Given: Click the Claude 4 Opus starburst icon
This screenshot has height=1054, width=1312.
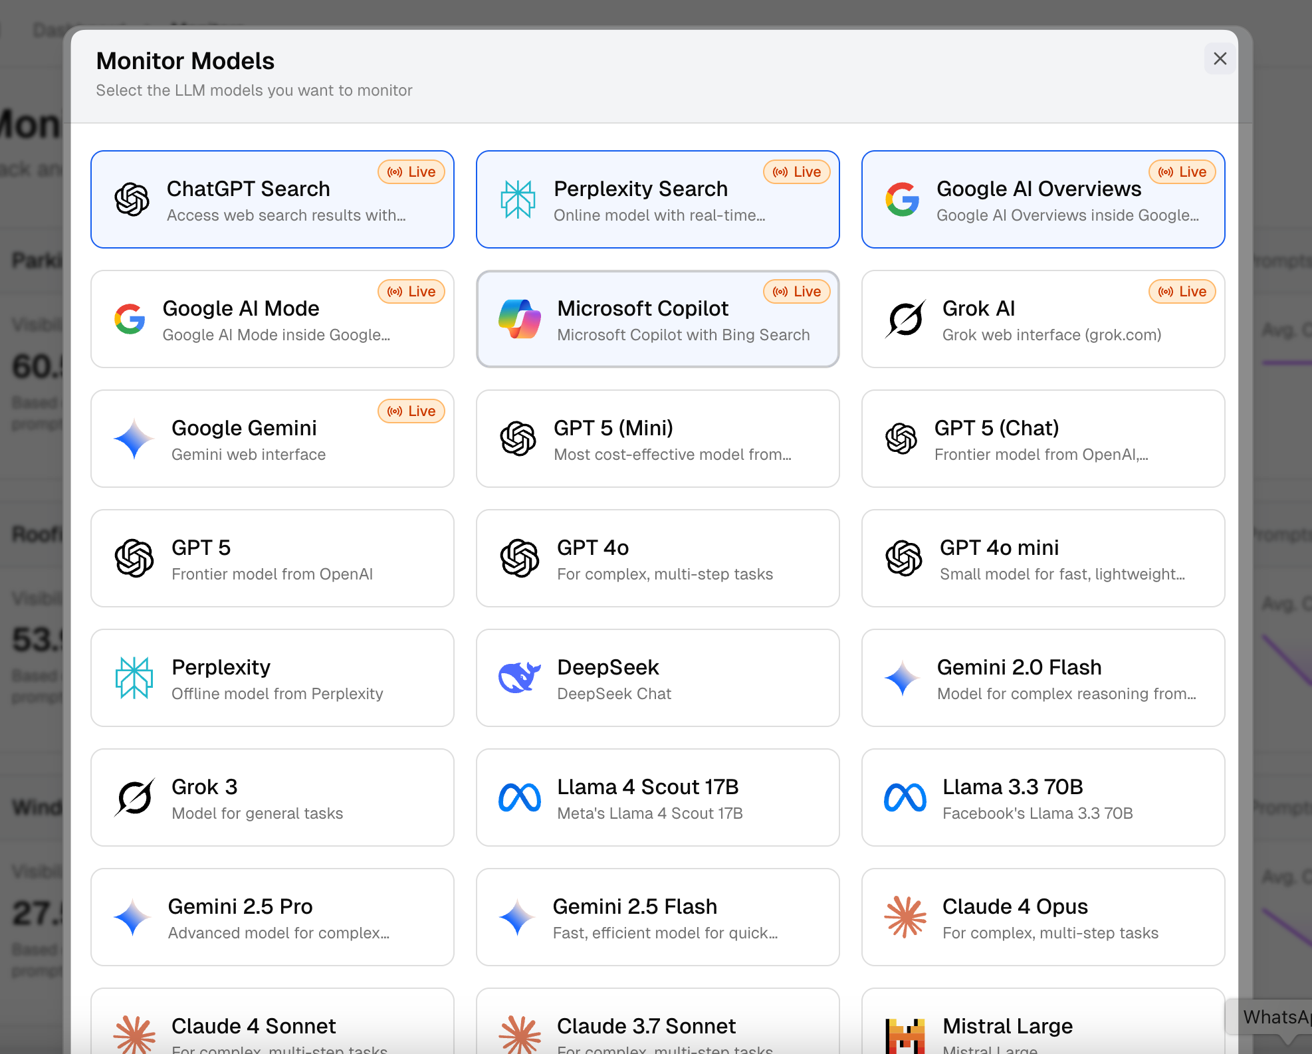Looking at the screenshot, I should pyautogui.click(x=905, y=917).
